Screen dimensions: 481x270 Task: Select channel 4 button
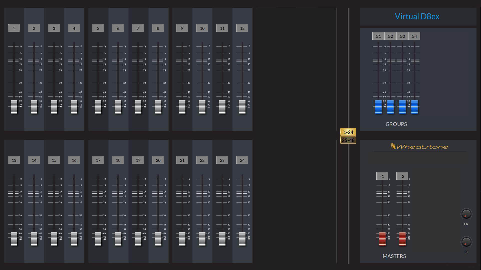point(74,28)
